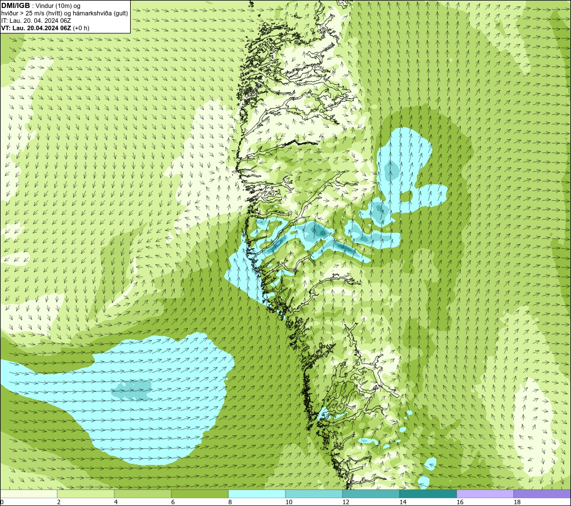Click the legend label '12'
Screen dimensions: 571x506
click(346, 502)
